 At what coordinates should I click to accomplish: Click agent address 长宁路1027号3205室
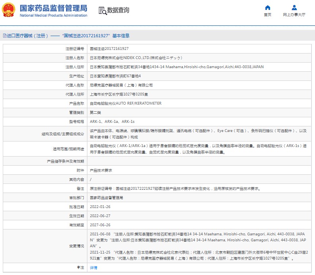tap(119, 94)
